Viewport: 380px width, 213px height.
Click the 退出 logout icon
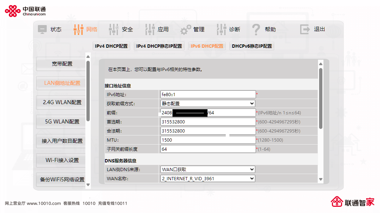305,29
